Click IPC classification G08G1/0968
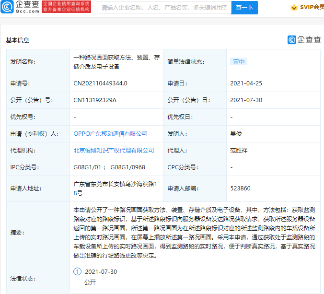 click(x=127, y=167)
